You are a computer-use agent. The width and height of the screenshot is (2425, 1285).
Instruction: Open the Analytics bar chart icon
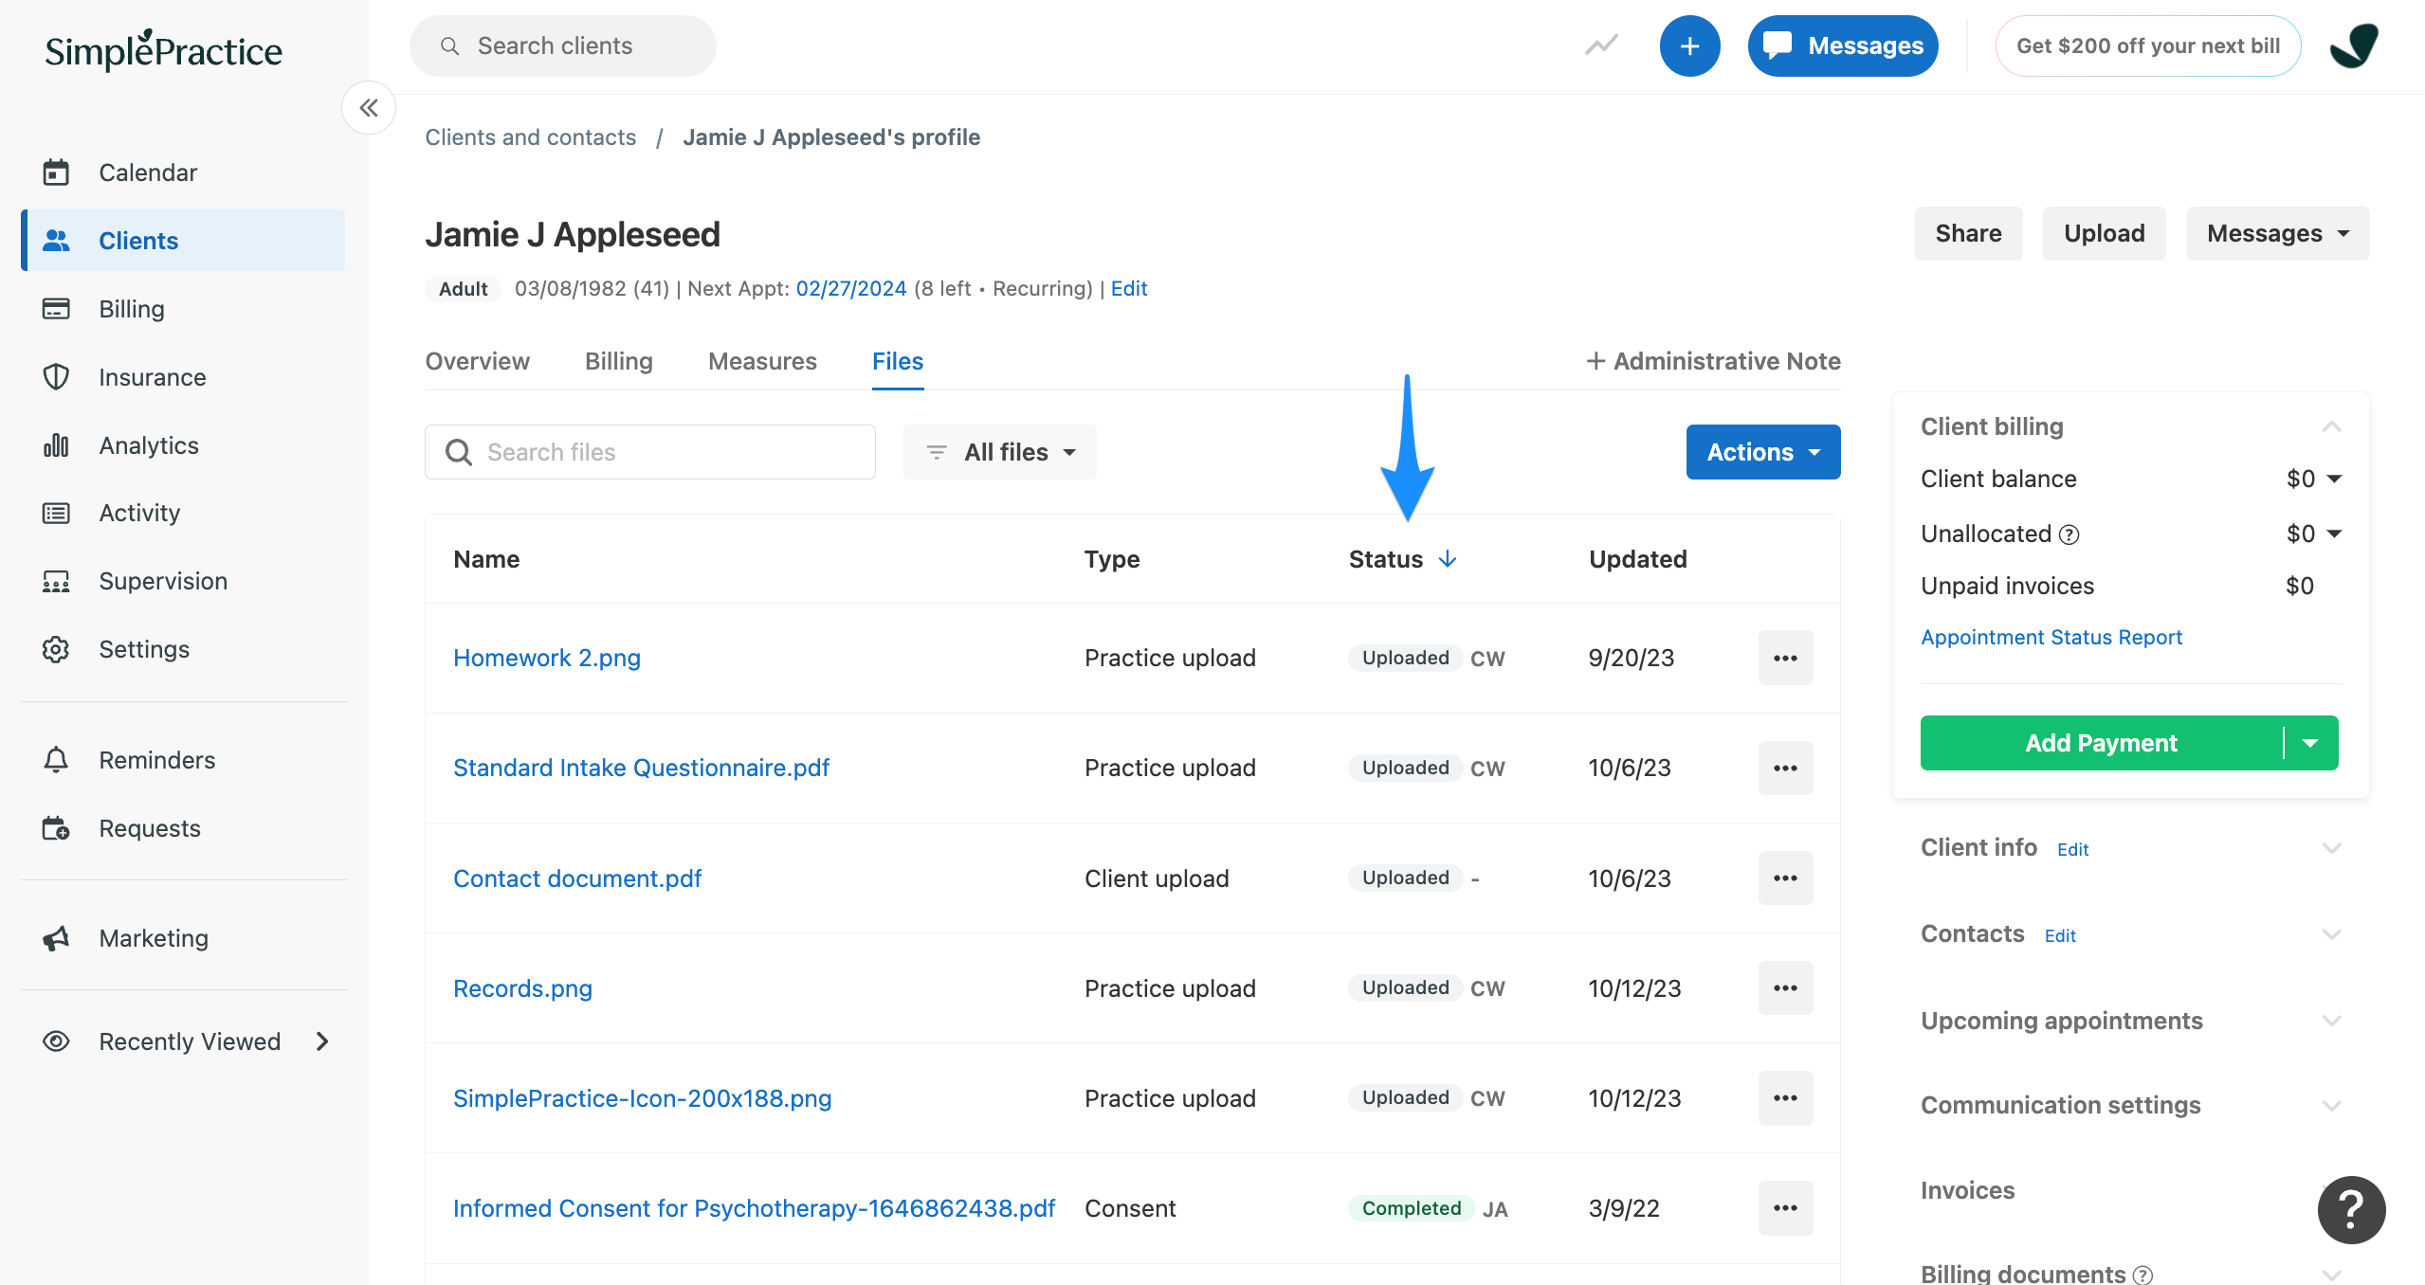point(56,445)
